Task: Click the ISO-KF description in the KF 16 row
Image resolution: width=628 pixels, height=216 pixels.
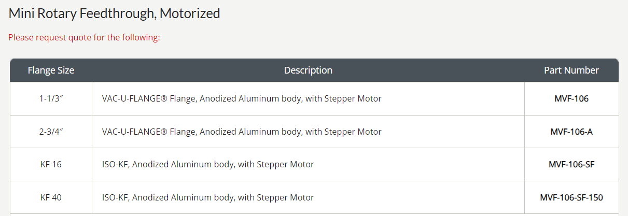Action: click(x=208, y=165)
